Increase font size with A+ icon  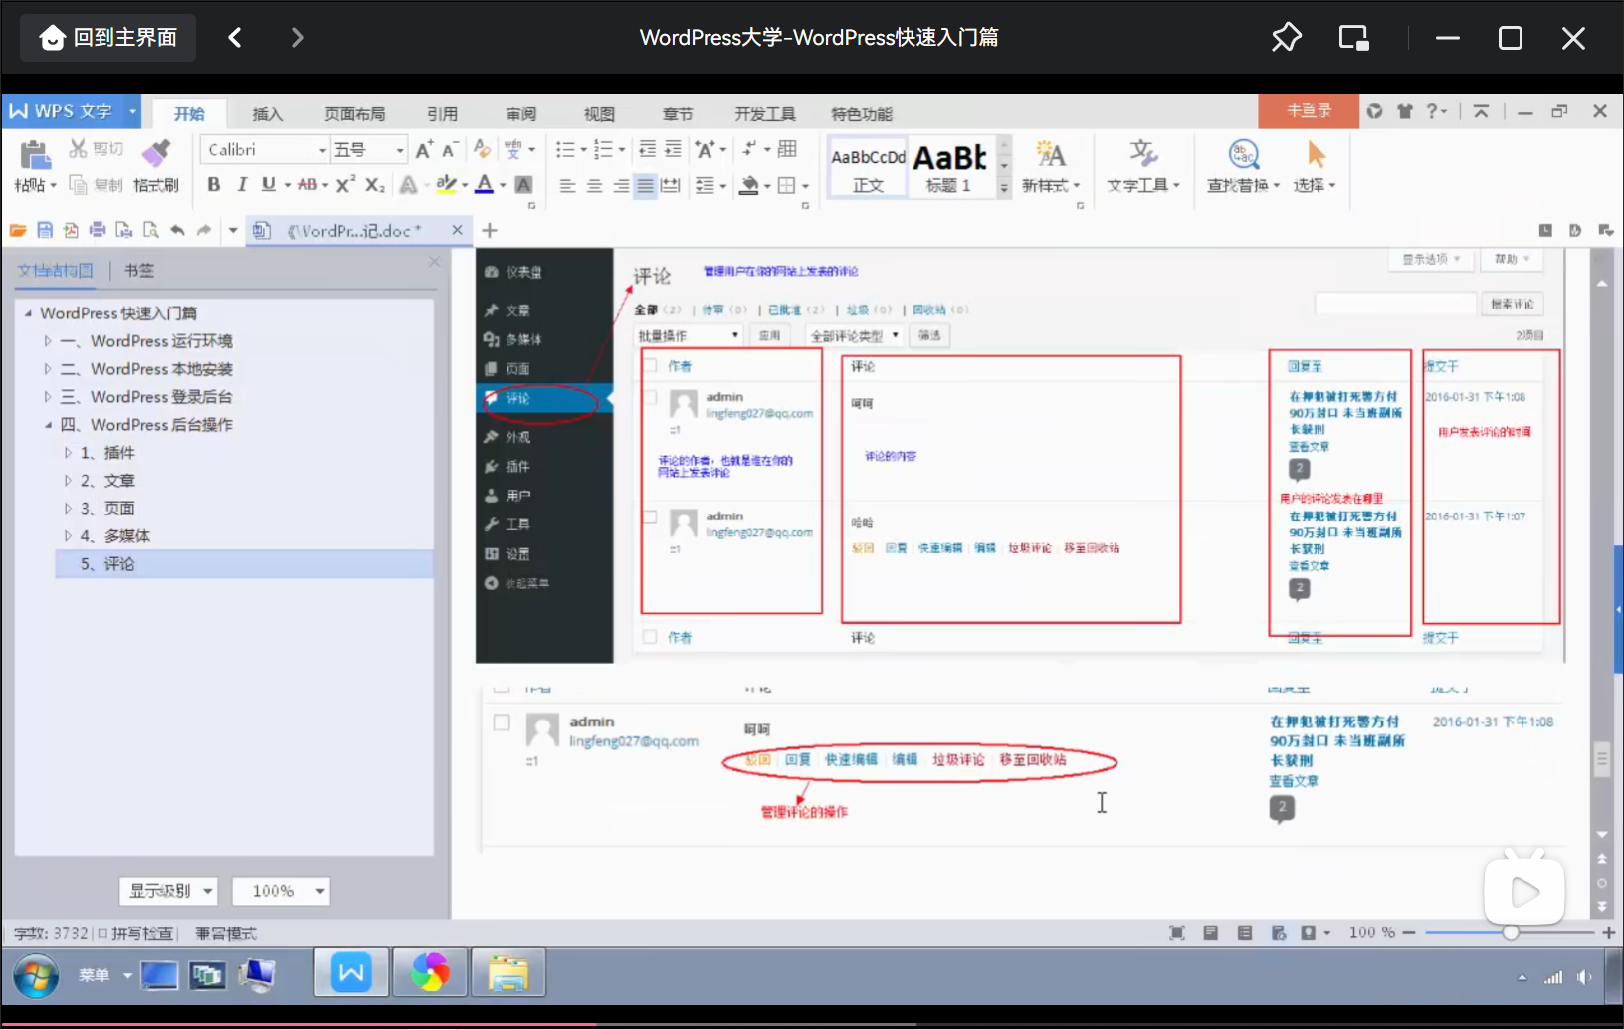[424, 150]
